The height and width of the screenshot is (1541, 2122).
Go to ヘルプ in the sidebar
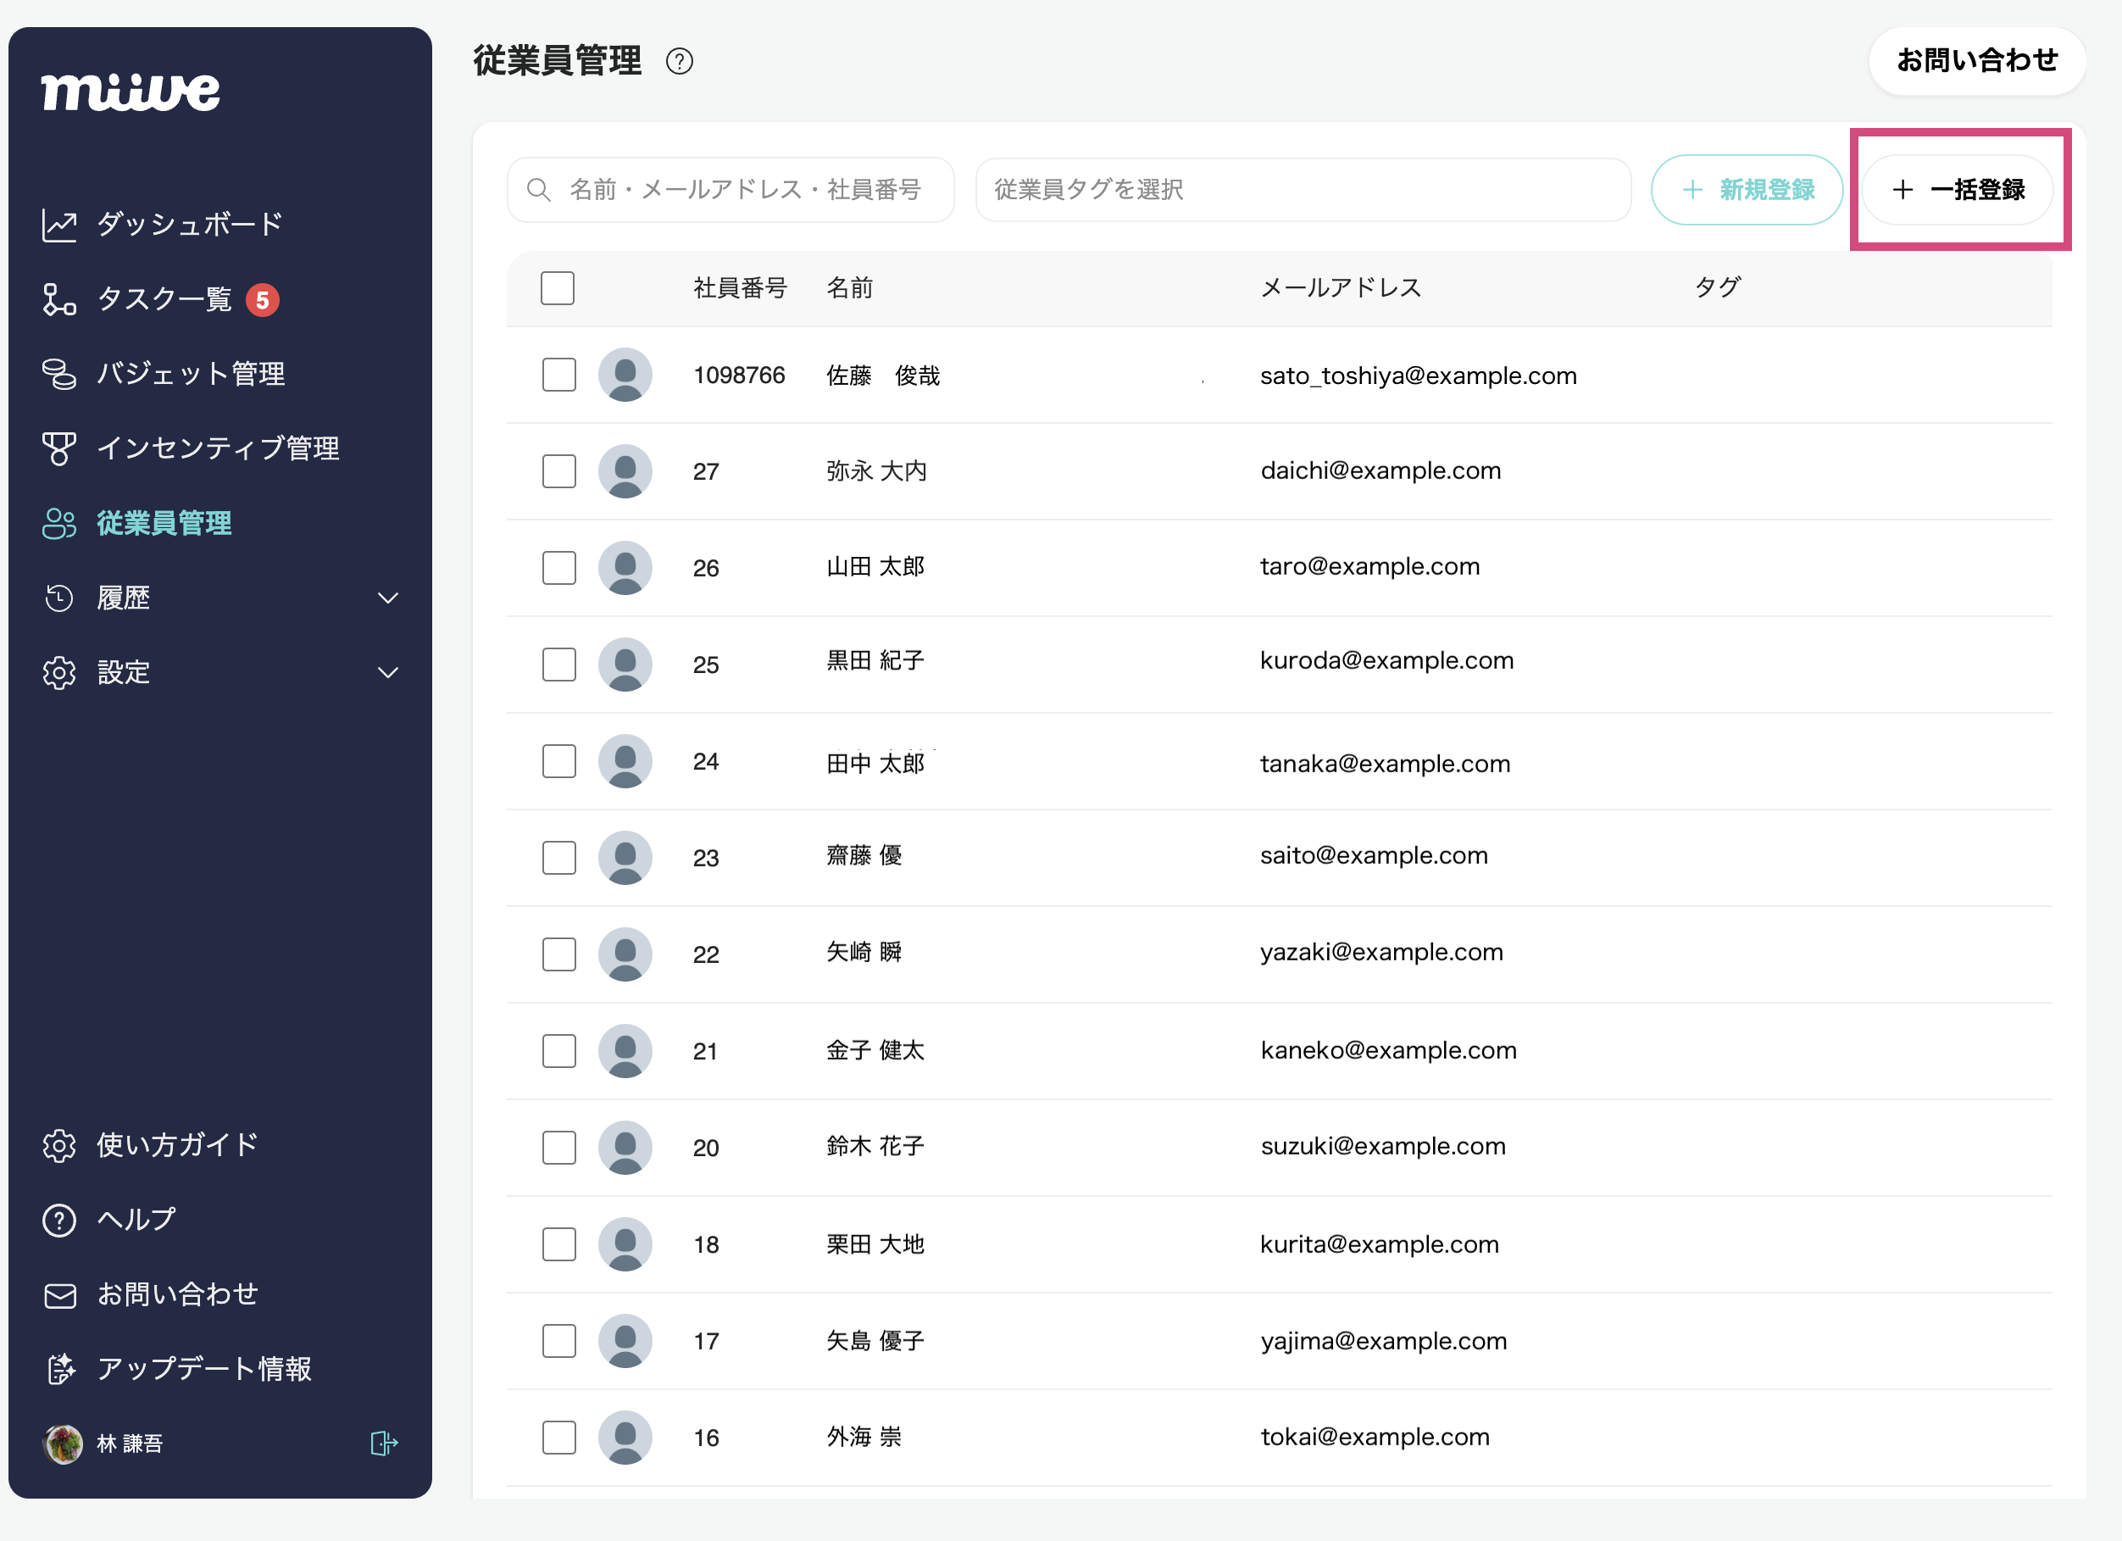[136, 1219]
